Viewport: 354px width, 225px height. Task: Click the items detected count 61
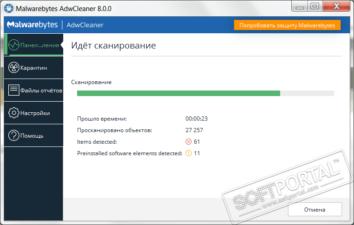click(197, 142)
